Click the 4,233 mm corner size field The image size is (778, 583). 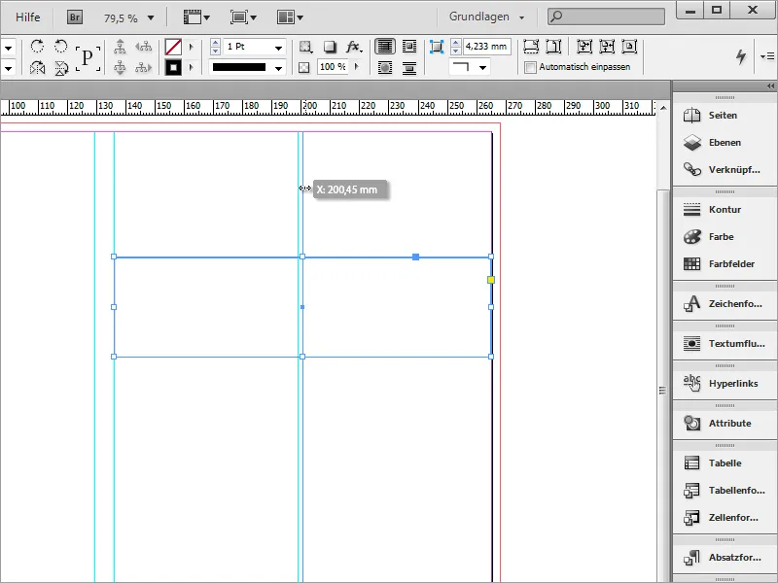[487, 47]
